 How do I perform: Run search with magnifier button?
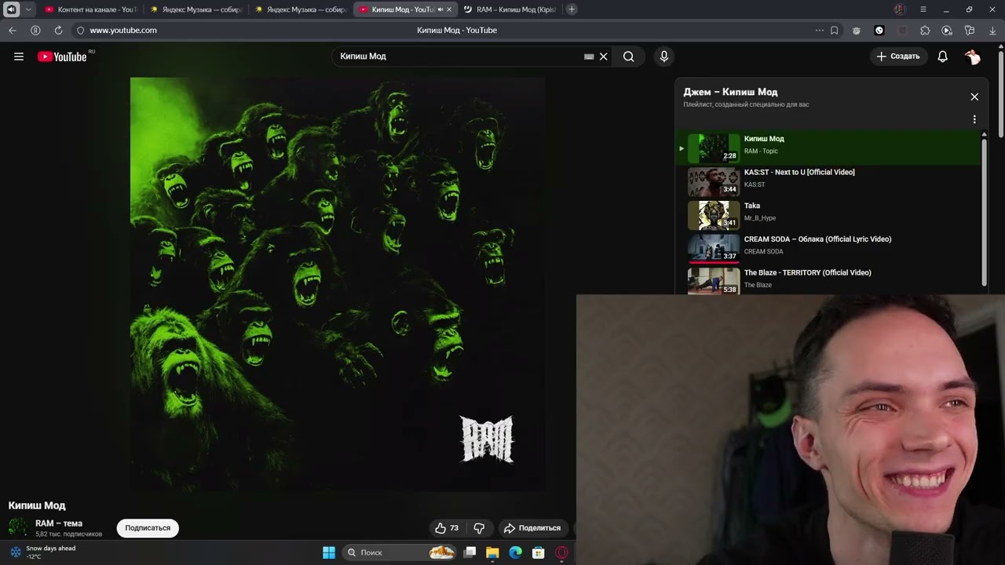(629, 56)
